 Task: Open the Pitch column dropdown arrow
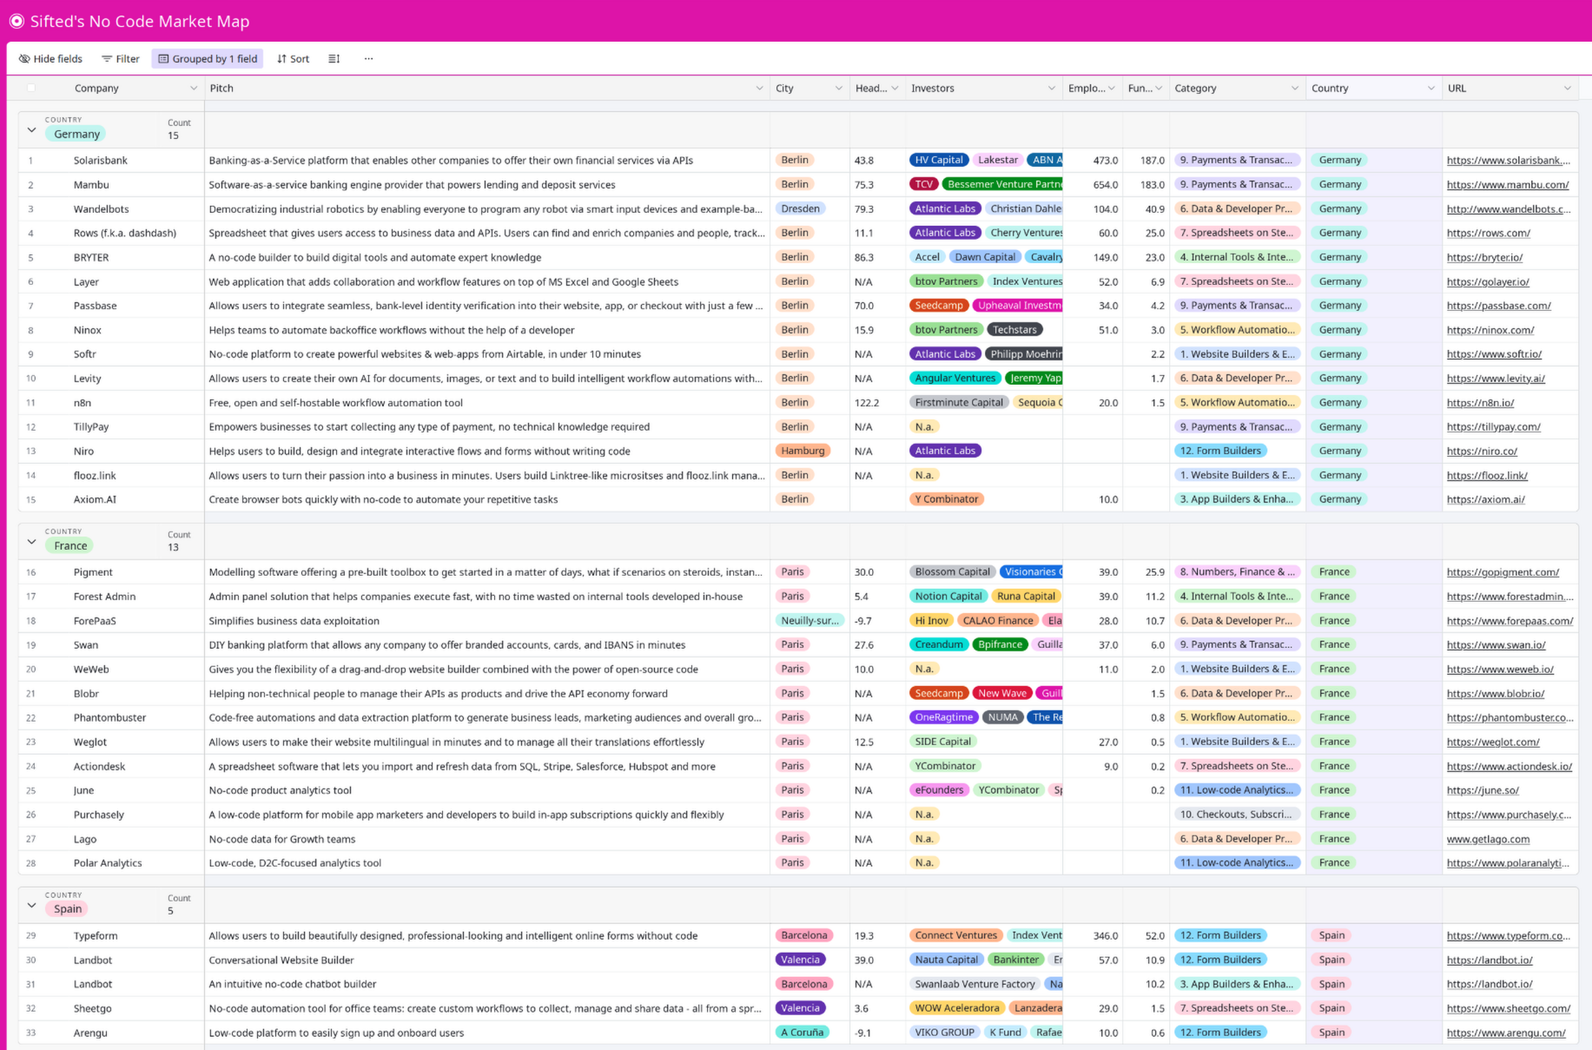click(x=759, y=89)
